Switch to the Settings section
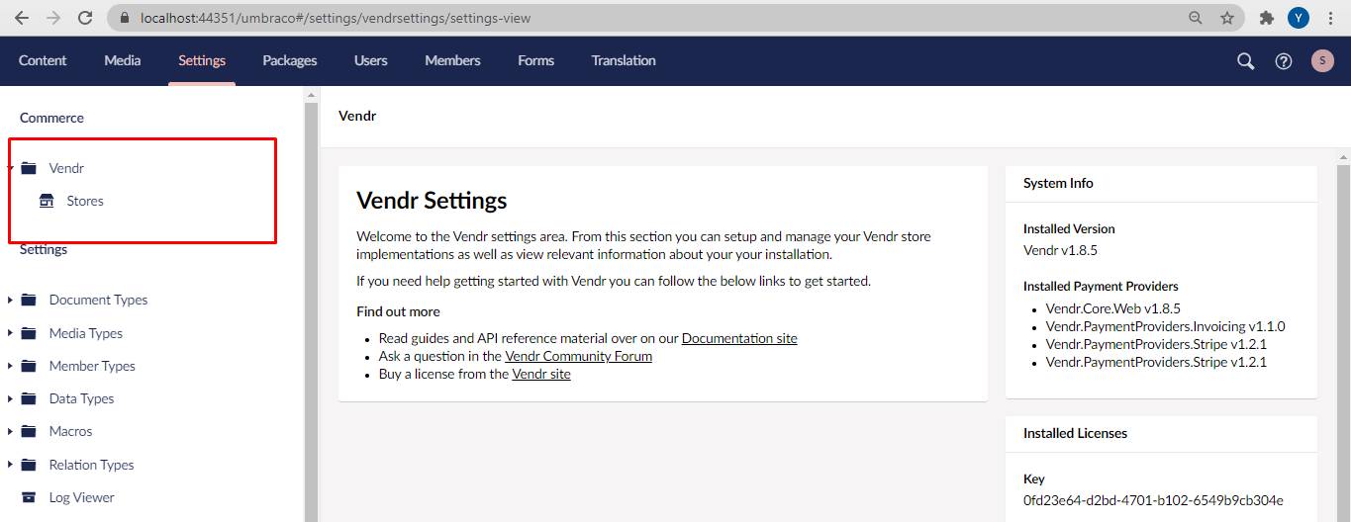Screen dimensions: 1351x522 202,60
